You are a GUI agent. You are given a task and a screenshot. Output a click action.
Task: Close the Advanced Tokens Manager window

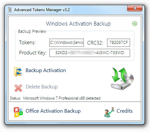pyautogui.click(x=135, y=8)
